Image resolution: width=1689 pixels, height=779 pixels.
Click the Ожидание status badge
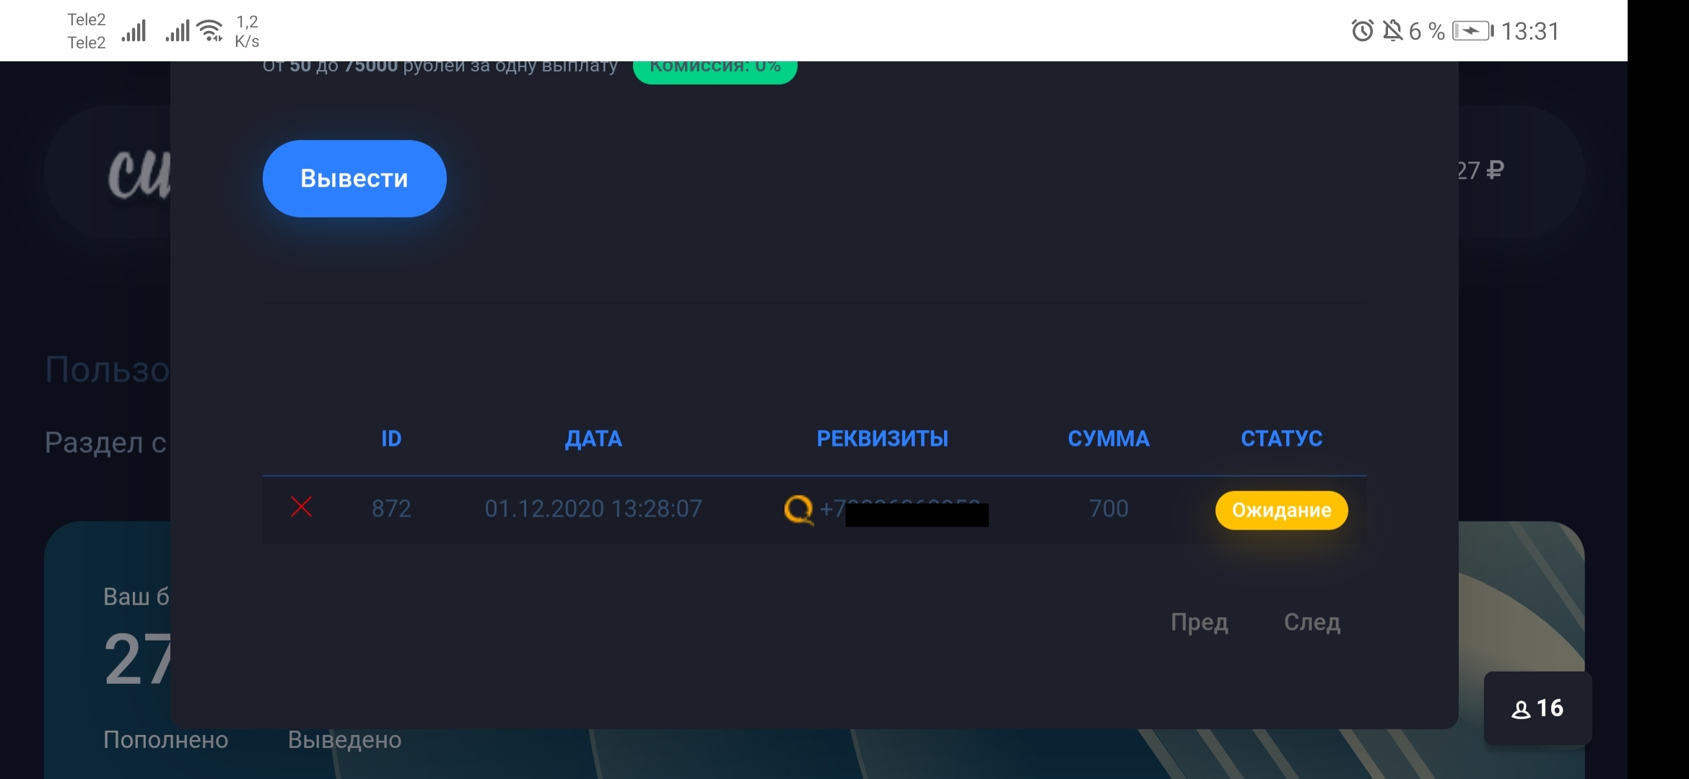point(1281,510)
